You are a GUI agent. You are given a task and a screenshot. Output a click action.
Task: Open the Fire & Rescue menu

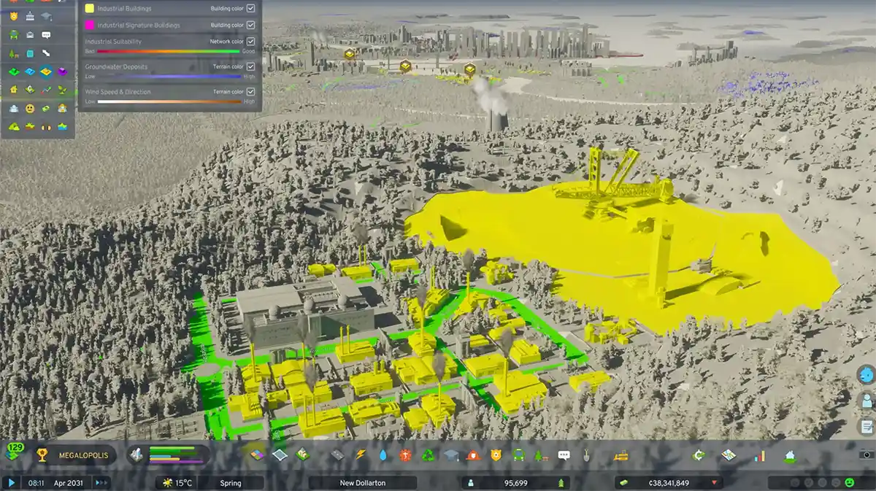point(472,453)
